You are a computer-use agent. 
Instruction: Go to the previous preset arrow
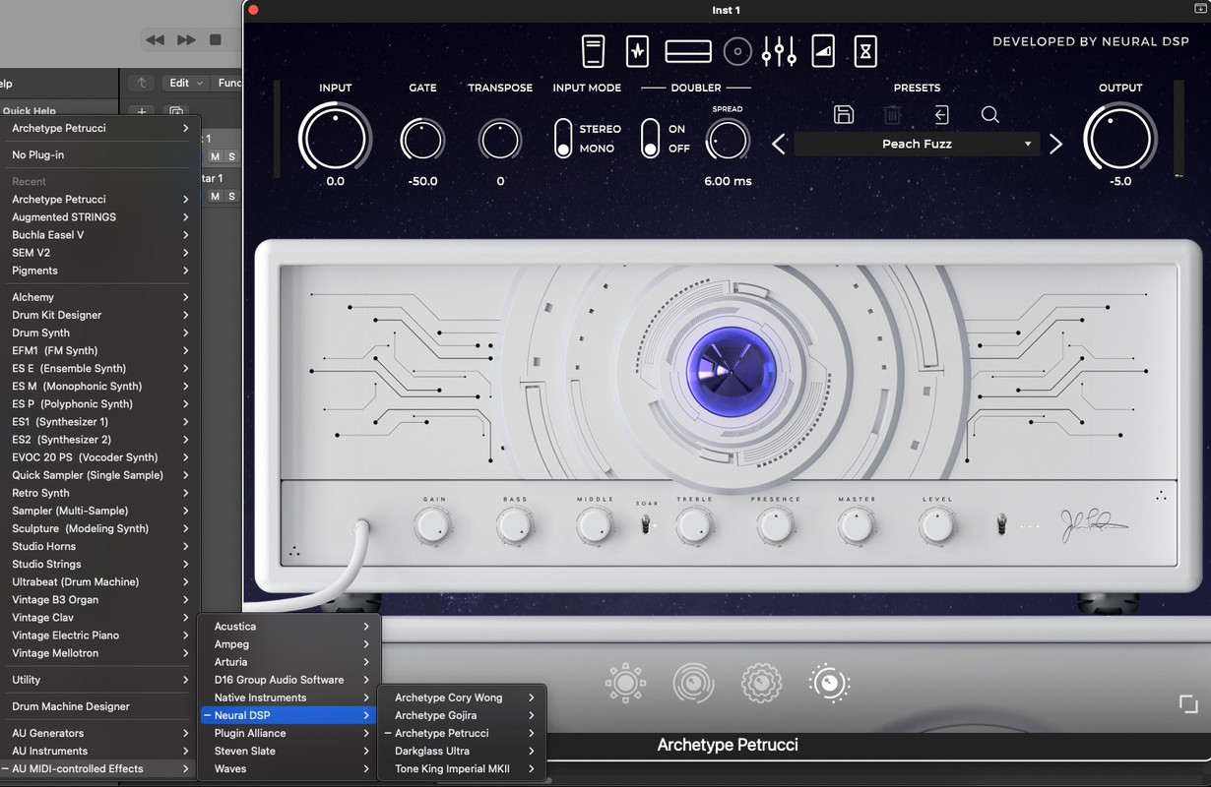[x=779, y=145]
